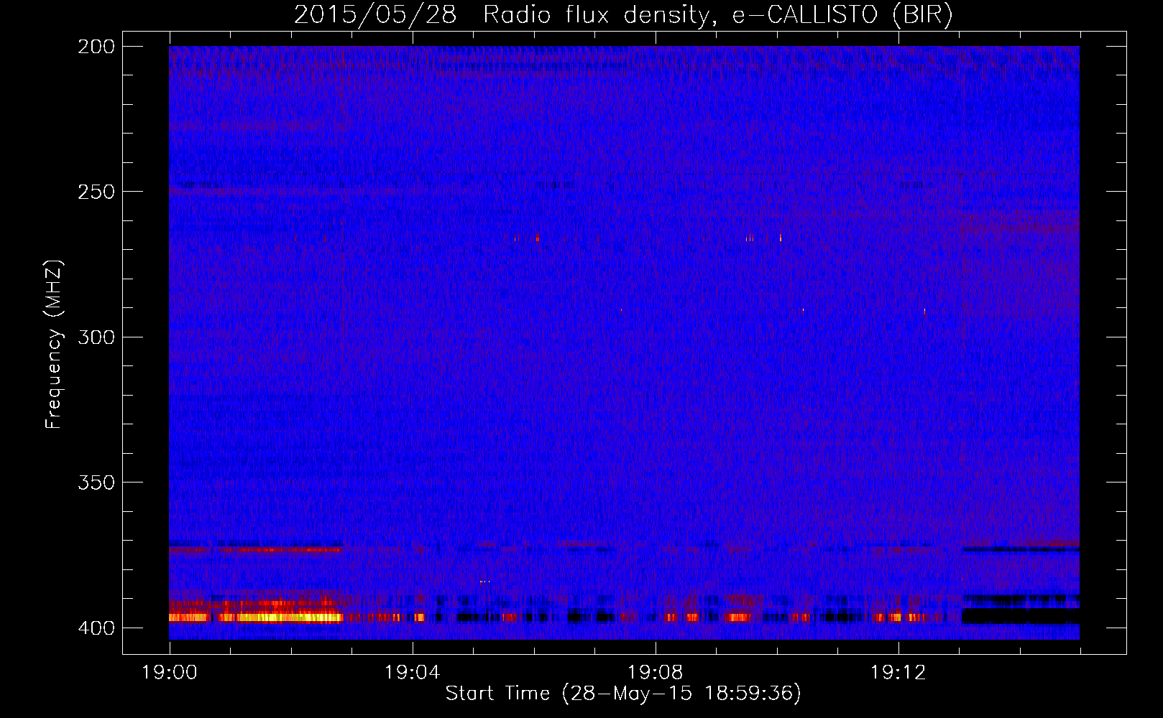Click the "Frequency (MHZ)" axis label
Image resolution: width=1163 pixels, height=718 pixels.
pyautogui.click(x=54, y=345)
